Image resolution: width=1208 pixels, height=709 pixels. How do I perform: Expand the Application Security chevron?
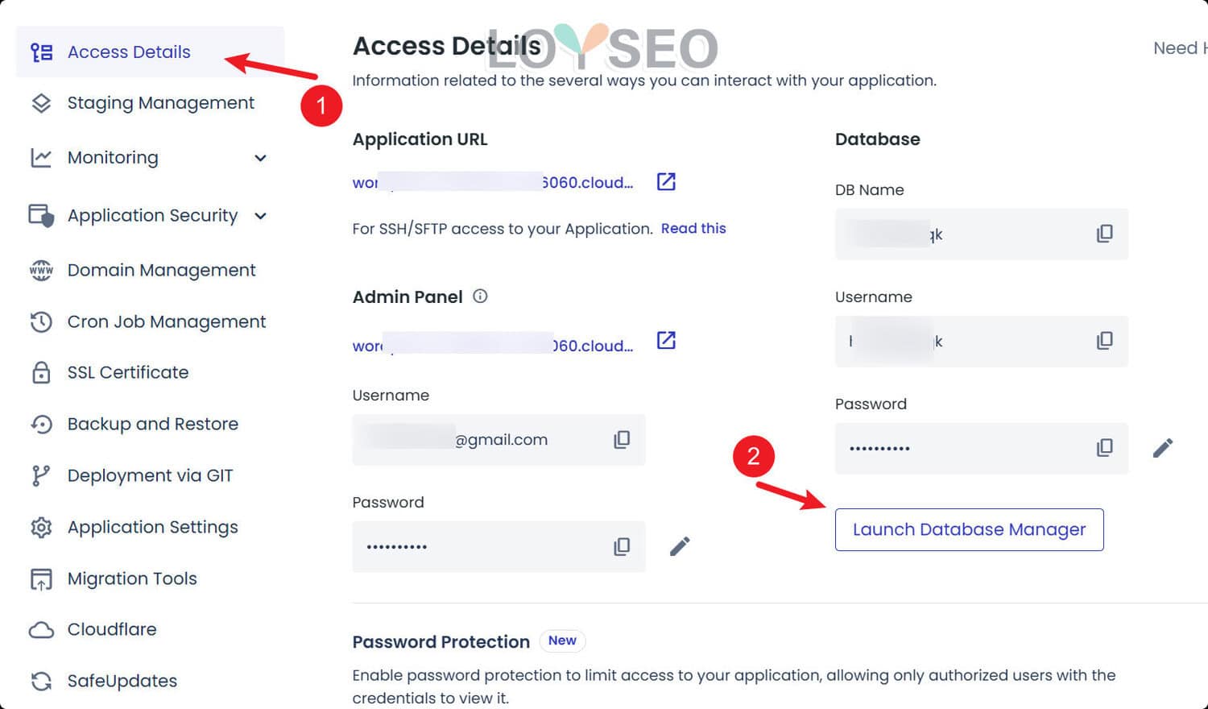[x=260, y=216]
